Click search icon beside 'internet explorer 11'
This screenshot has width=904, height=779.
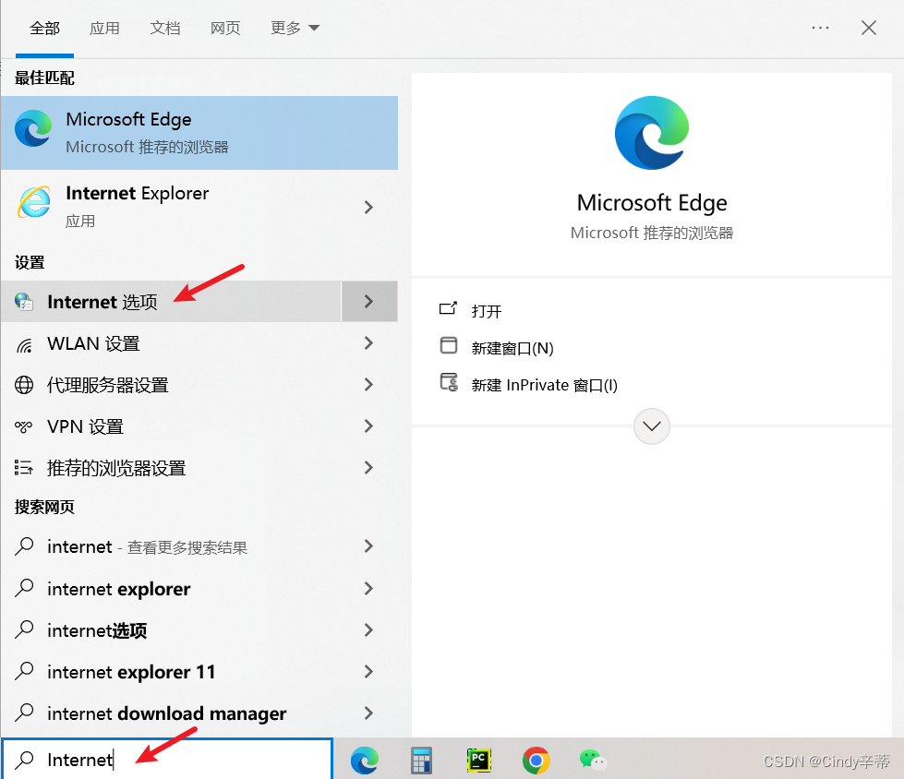(24, 671)
